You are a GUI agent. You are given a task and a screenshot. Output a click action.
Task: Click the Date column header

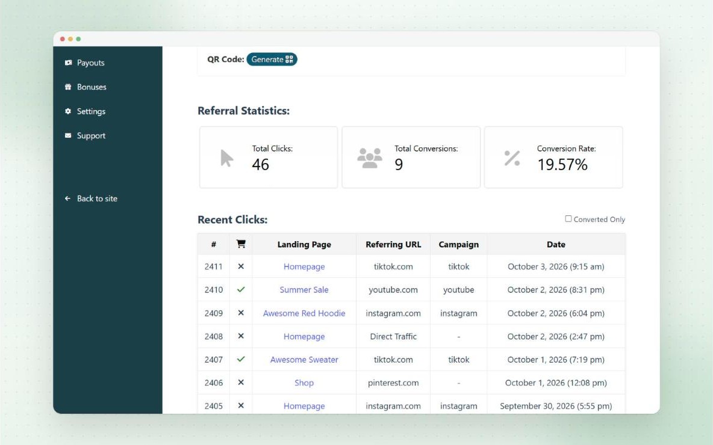[x=556, y=244]
